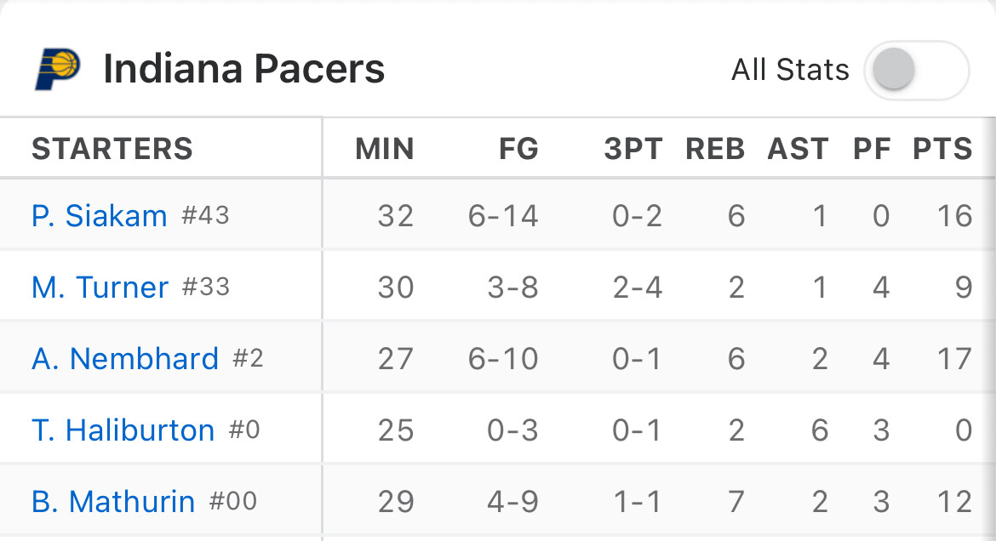Click the All Stats label text

click(790, 70)
